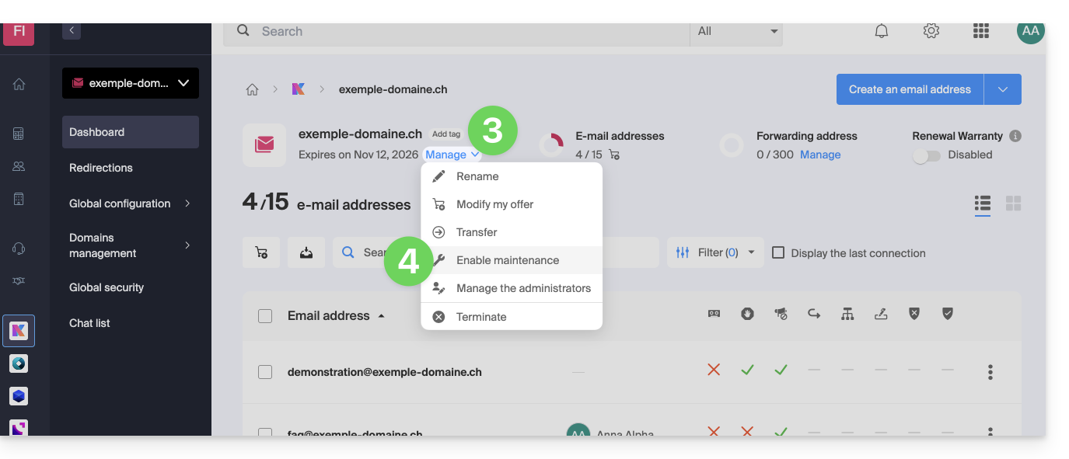1069x459 pixels.
Task: Check Display the last connection
Action: [x=778, y=252]
